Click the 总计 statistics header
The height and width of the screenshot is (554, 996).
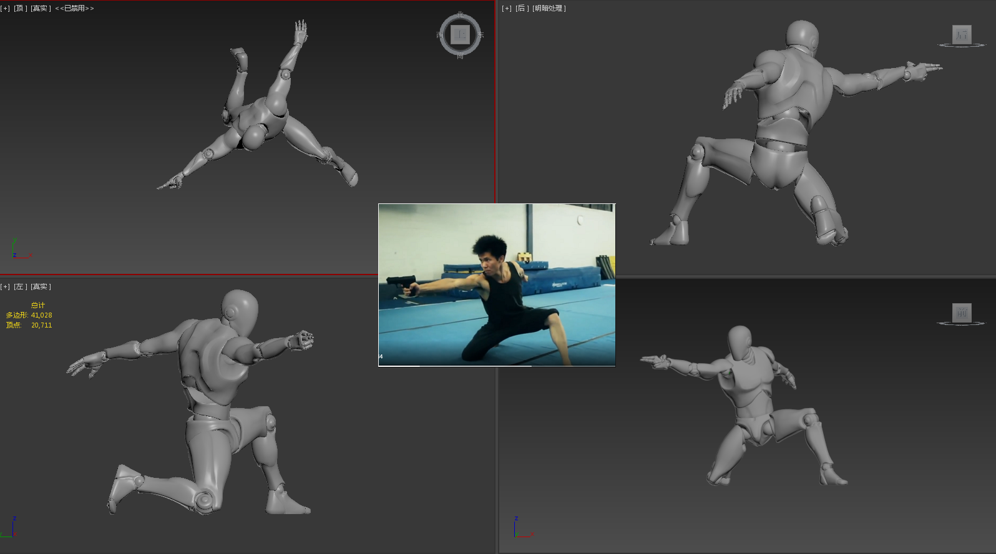pos(38,306)
